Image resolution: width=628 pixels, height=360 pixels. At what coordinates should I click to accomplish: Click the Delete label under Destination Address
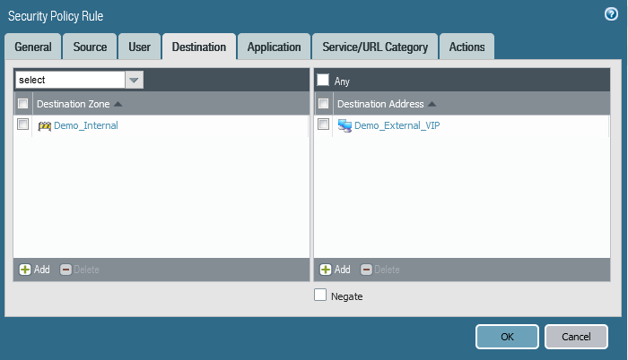[387, 270]
